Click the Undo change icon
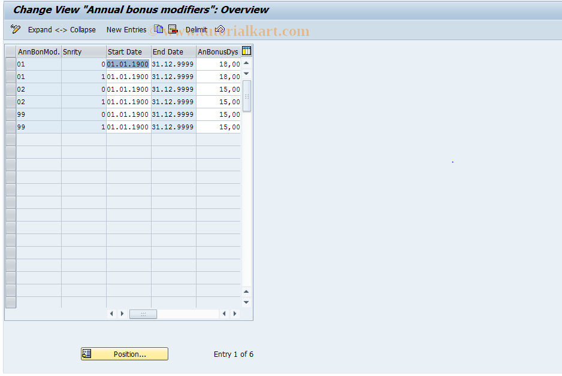 [x=220, y=29]
